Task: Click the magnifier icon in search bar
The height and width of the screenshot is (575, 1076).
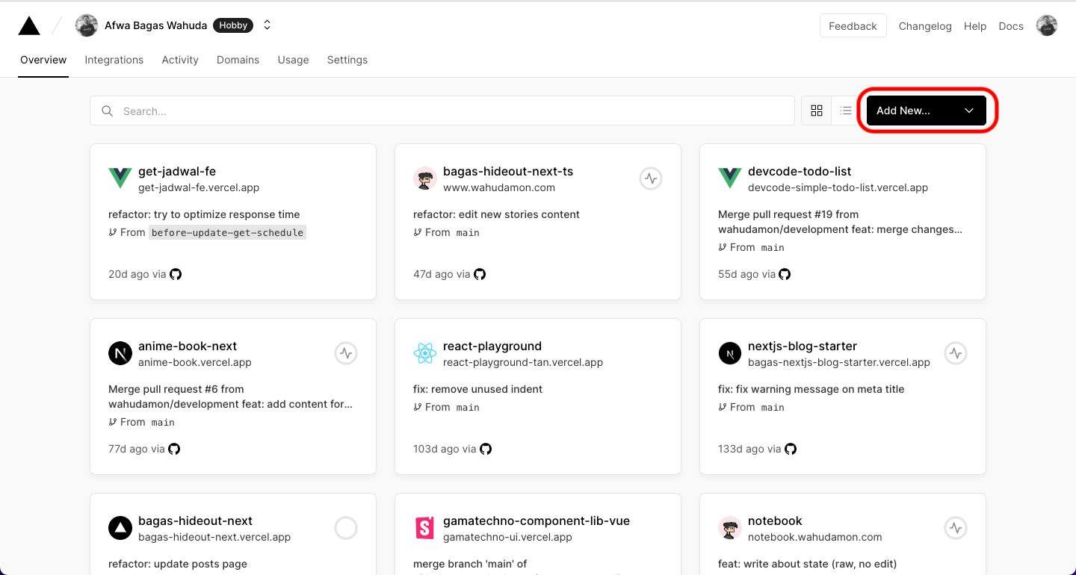Action: pos(108,111)
